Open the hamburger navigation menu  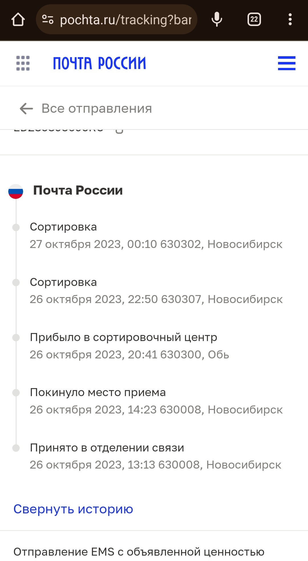tap(287, 63)
